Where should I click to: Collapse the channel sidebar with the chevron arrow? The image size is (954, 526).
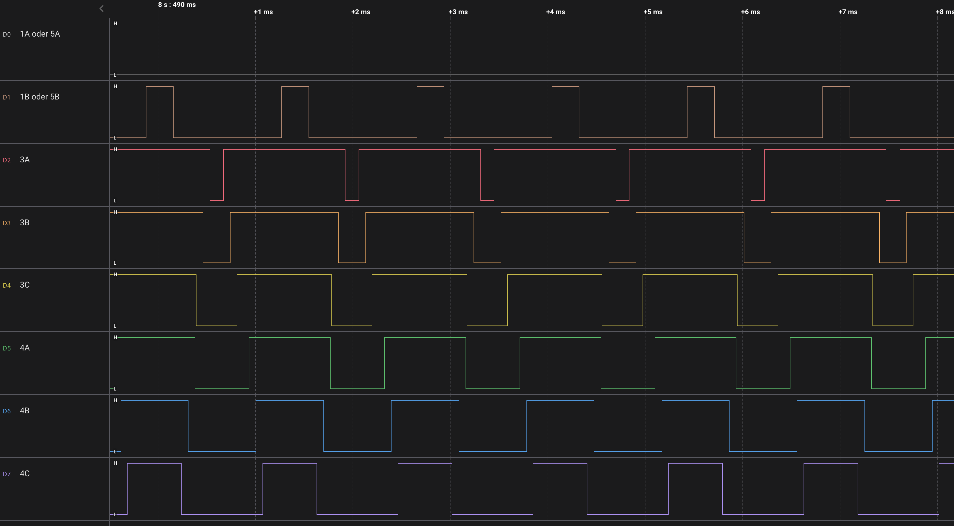(102, 9)
